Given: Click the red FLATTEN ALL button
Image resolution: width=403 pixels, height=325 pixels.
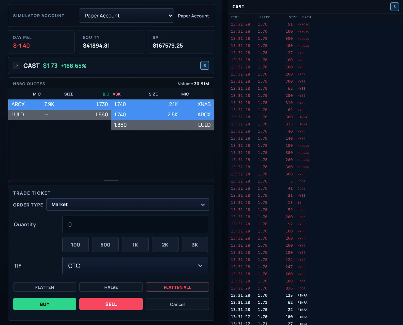Looking at the screenshot, I should point(177,287).
